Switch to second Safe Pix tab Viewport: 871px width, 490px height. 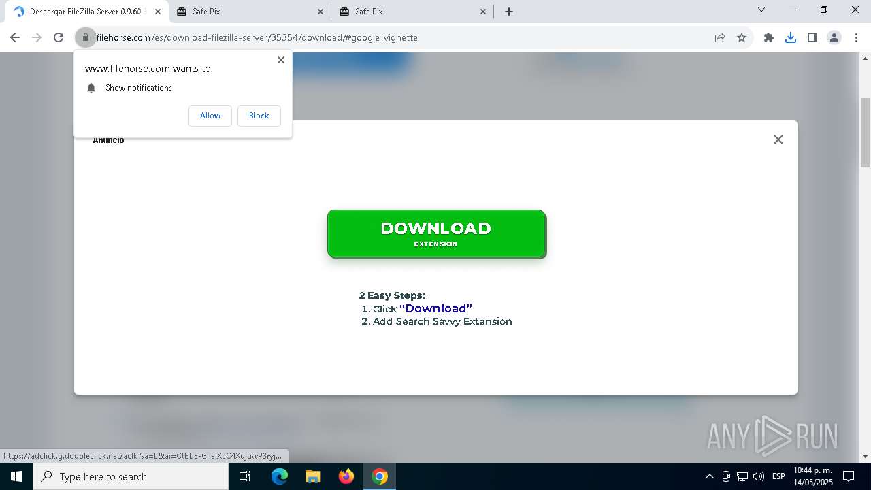[x=412, y=12]
